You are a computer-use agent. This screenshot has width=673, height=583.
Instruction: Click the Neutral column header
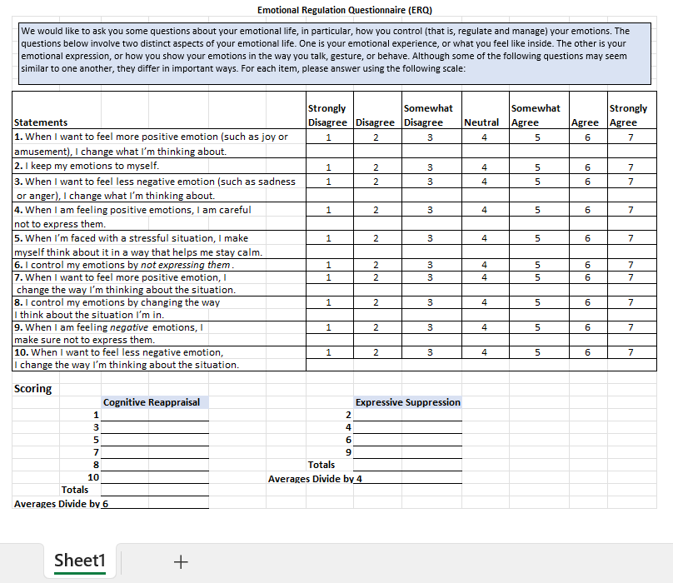(x=481, y=122)
